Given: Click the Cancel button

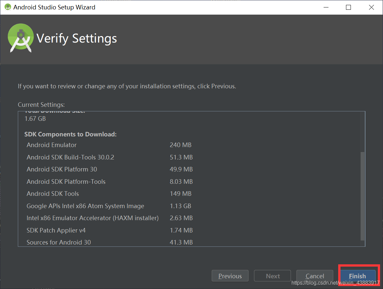Looking at the screenshot, I should click(x=315, y=276).
